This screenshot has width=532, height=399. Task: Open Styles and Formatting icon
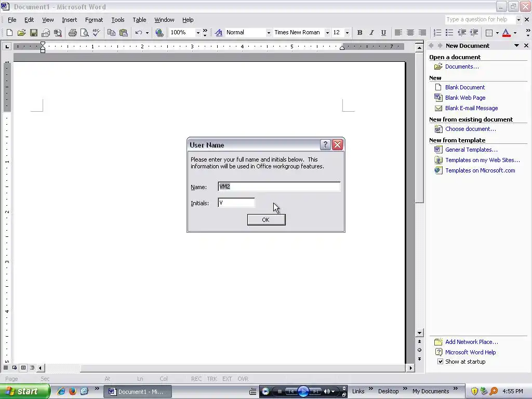(x=219, y=33)
